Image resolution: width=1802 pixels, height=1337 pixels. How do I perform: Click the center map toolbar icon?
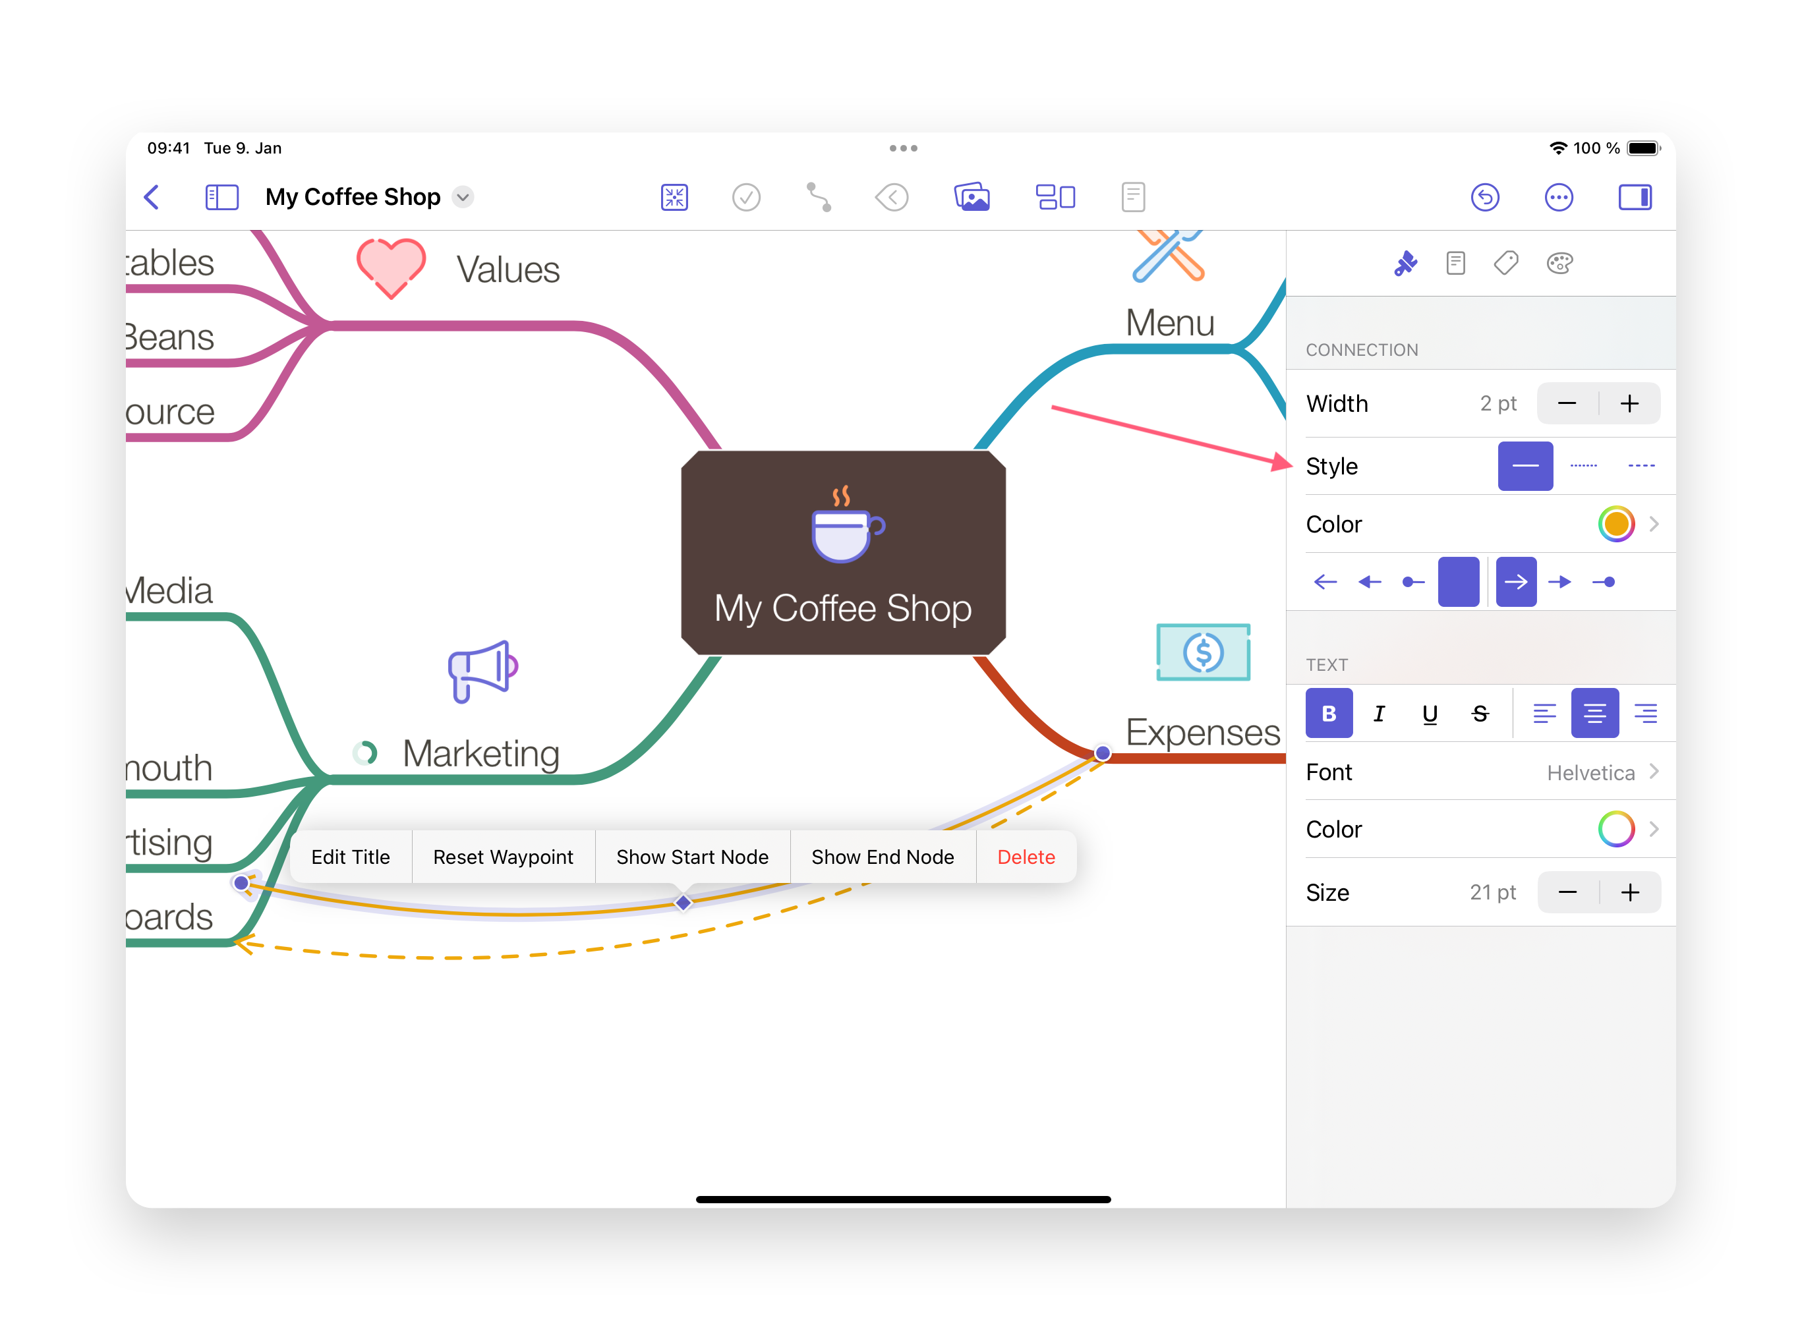click(674, 196)
